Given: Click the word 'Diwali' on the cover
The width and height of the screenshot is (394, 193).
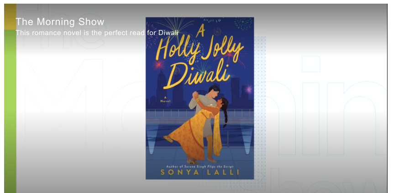Looking at the screenshot, I should pos(197,75).
